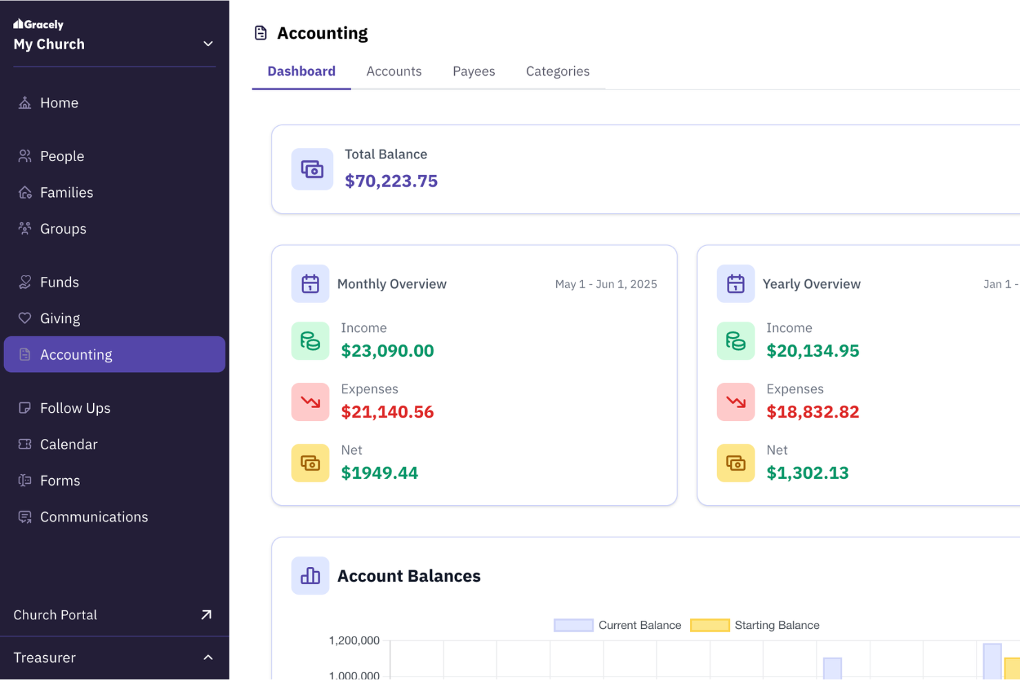Click the Treasurer label in the sidebar

(44, 657)
